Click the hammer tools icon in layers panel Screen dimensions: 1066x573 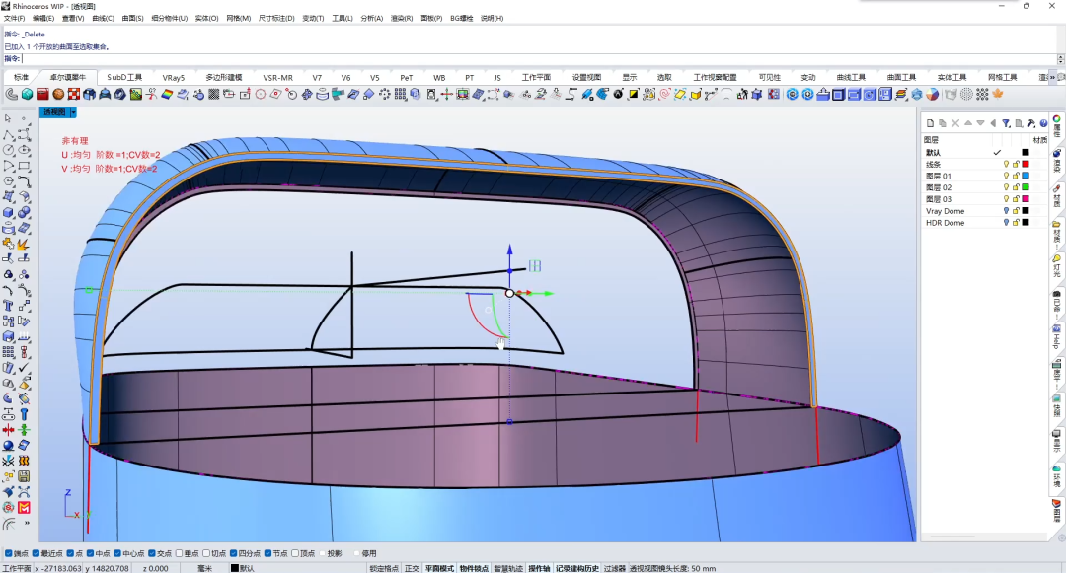(x=1031, y=123)
